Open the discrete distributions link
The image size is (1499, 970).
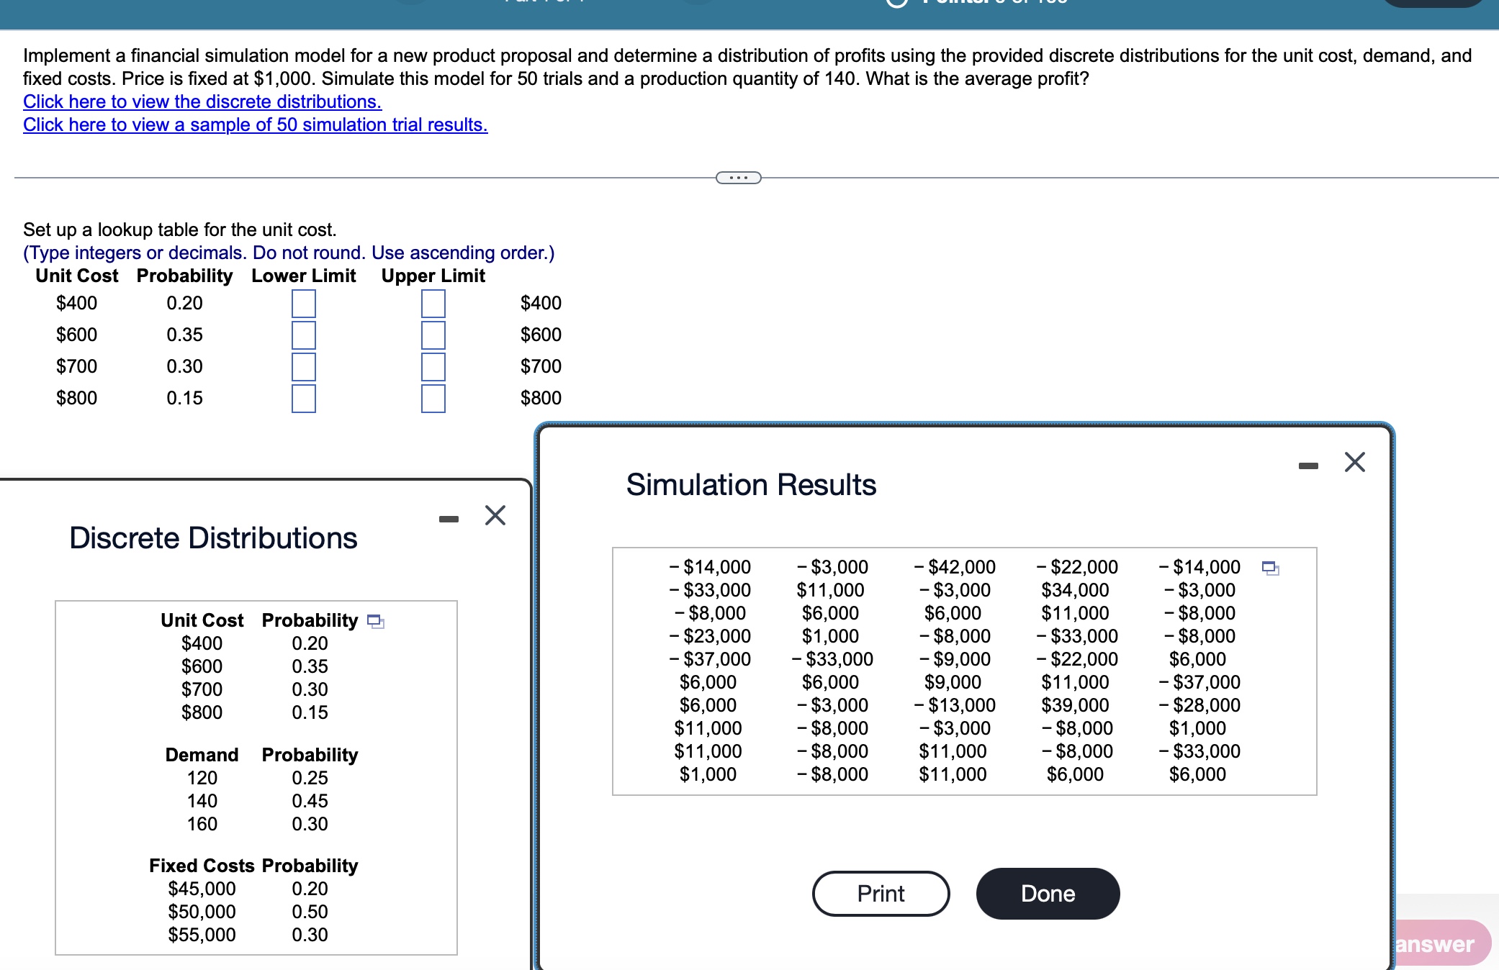click(202, 101)
